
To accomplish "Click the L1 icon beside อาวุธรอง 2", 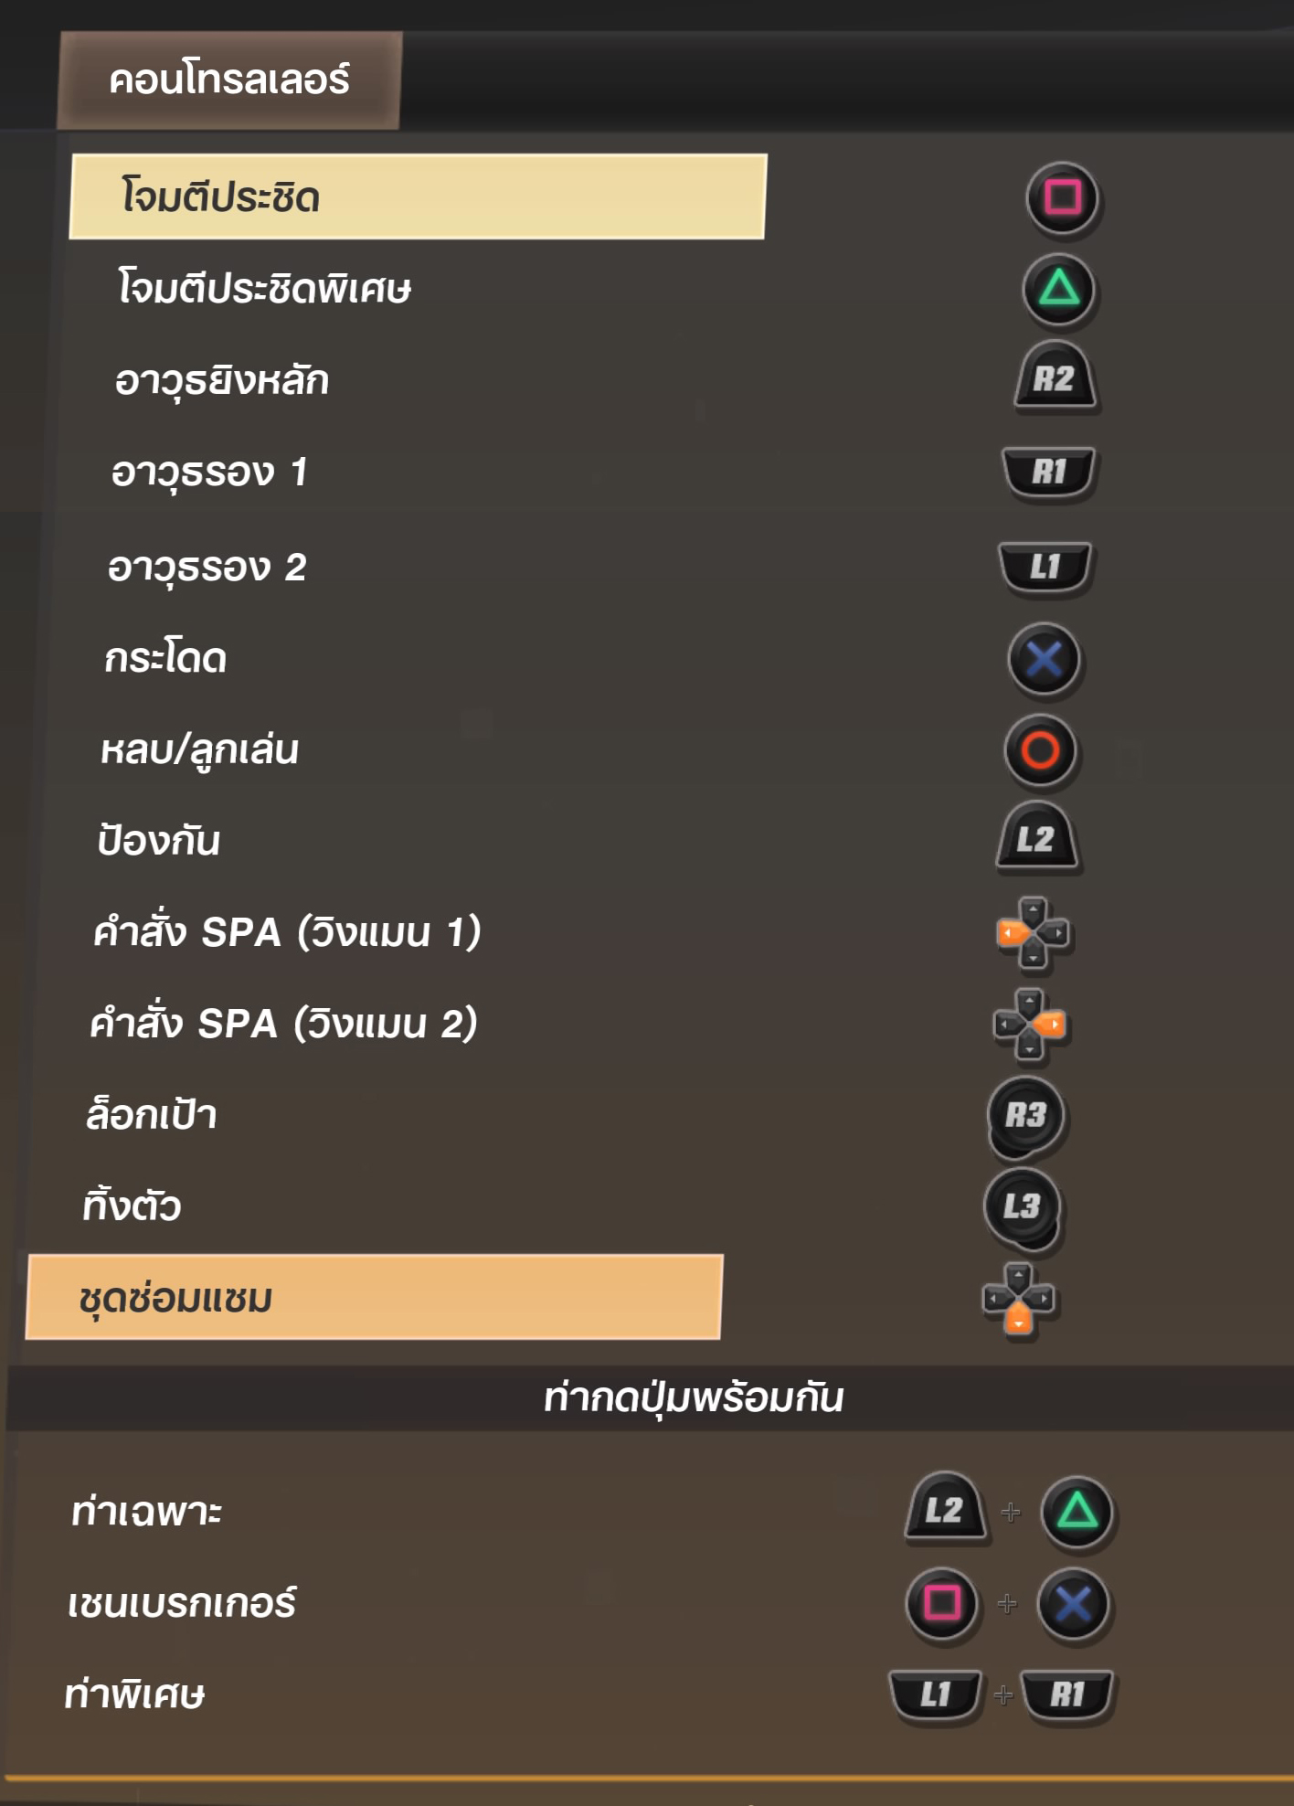I will [1045, 567].
